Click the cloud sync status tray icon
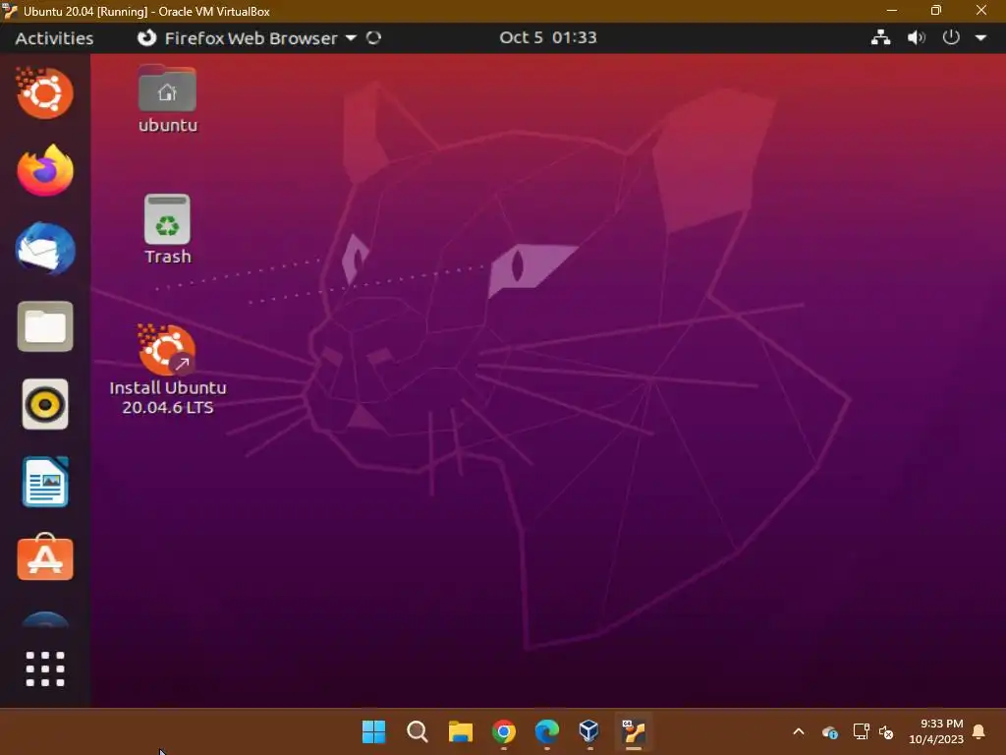This screenshot has width=1006, height=755. point(829,731)
